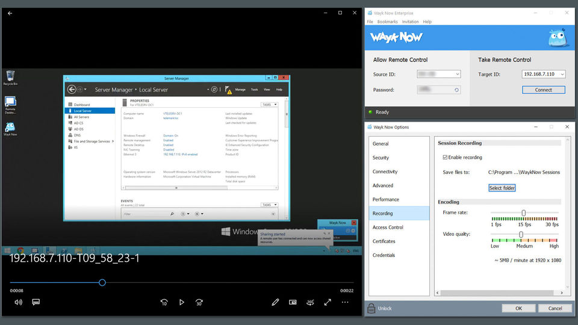Select the Performance options category

pos(399,199)
